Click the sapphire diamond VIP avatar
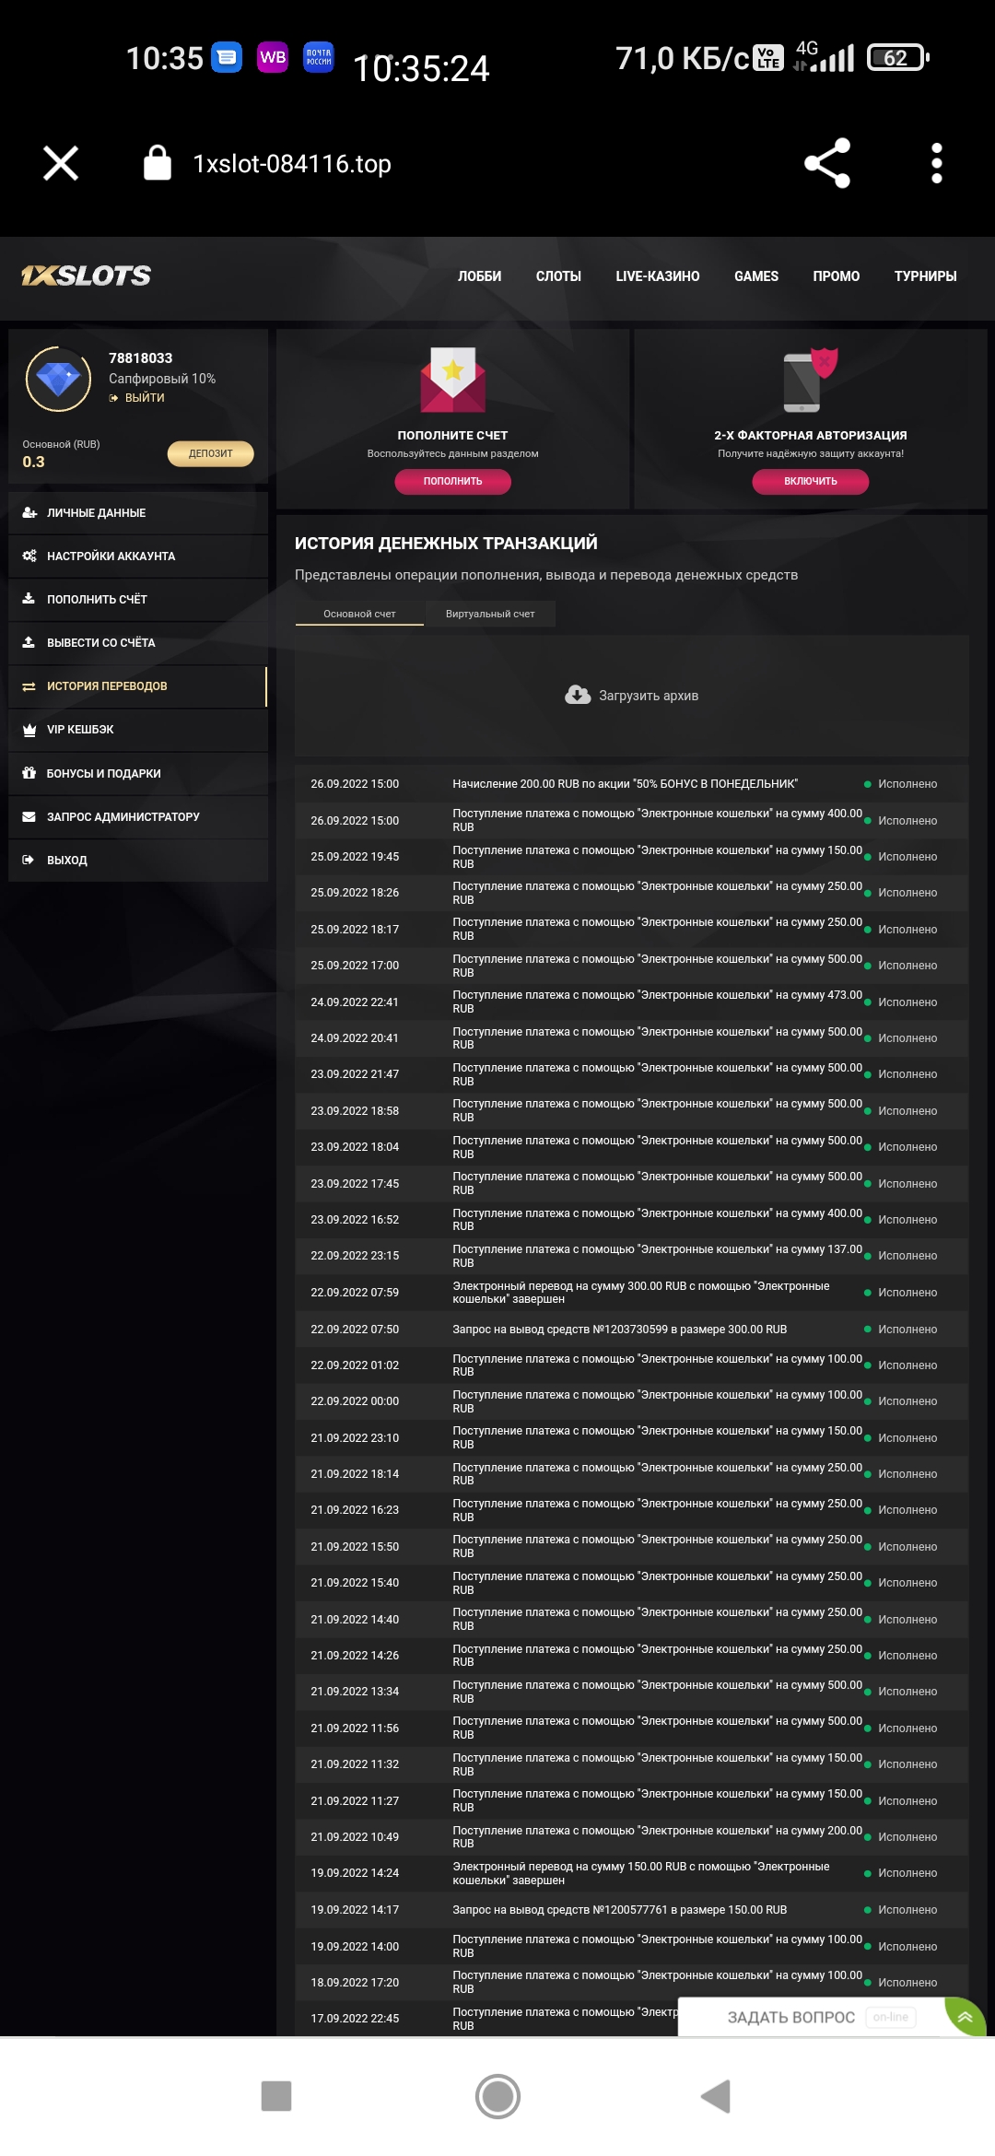The width and height of the screenshot is (995, 2156). pos(58,379)
